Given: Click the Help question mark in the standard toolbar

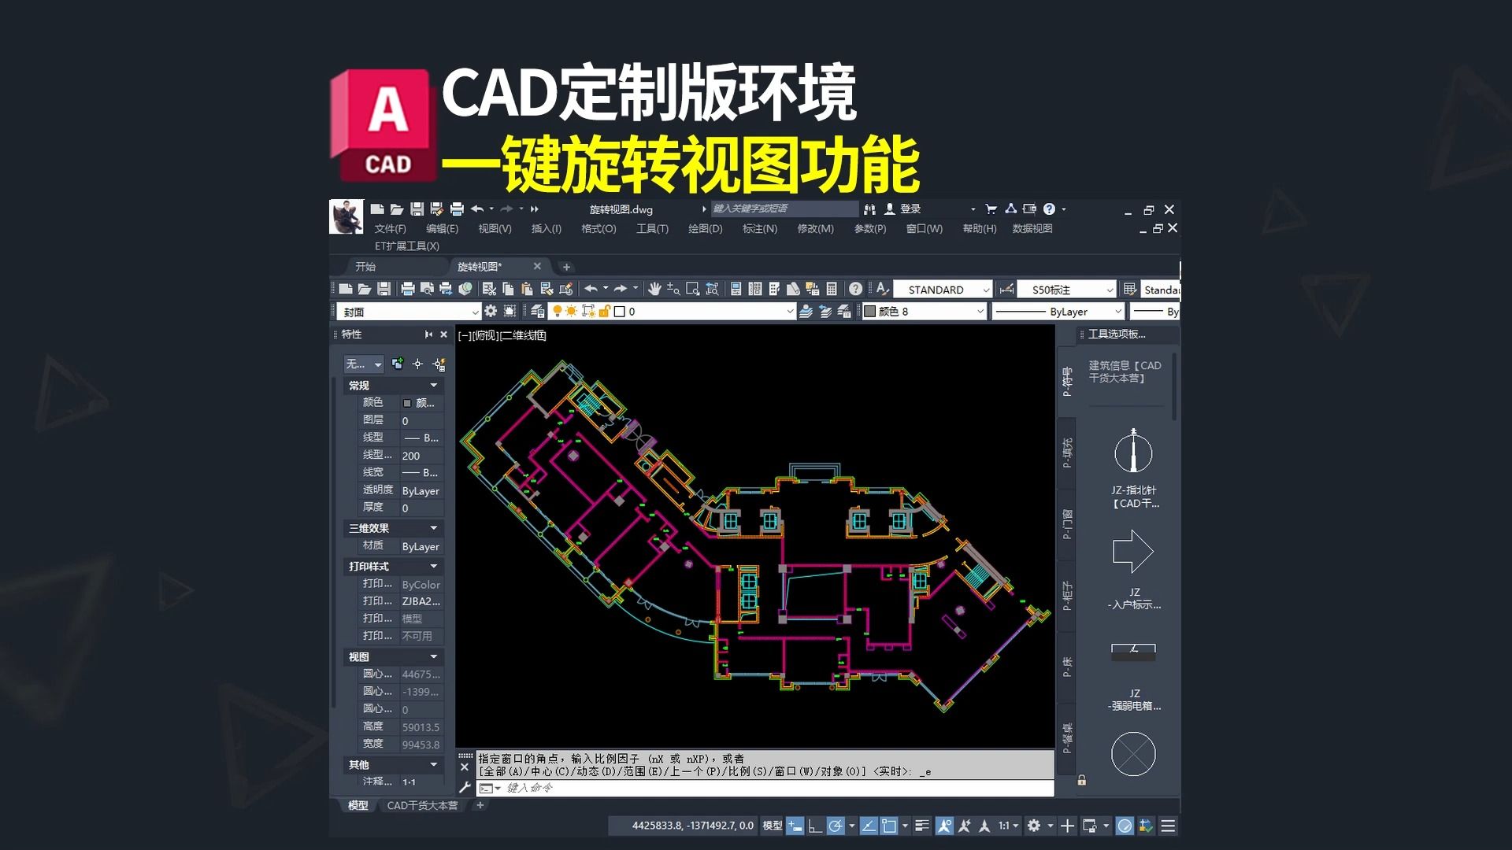Looking at the screenshot, I should click(856, 289).
